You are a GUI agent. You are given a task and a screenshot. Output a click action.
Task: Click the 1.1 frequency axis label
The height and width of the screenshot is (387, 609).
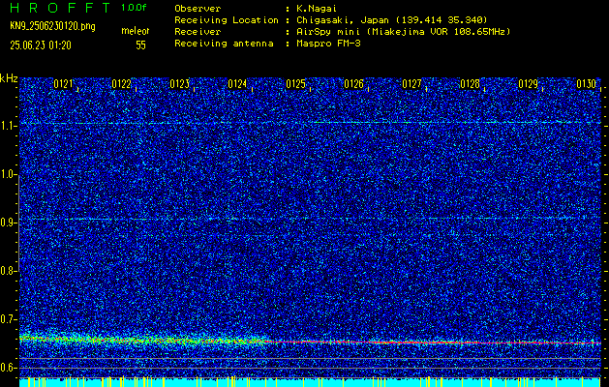[x=7, y=127]
